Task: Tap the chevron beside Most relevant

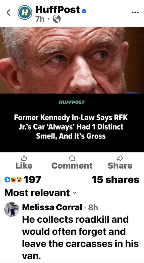Action: (x=75, y=193)
